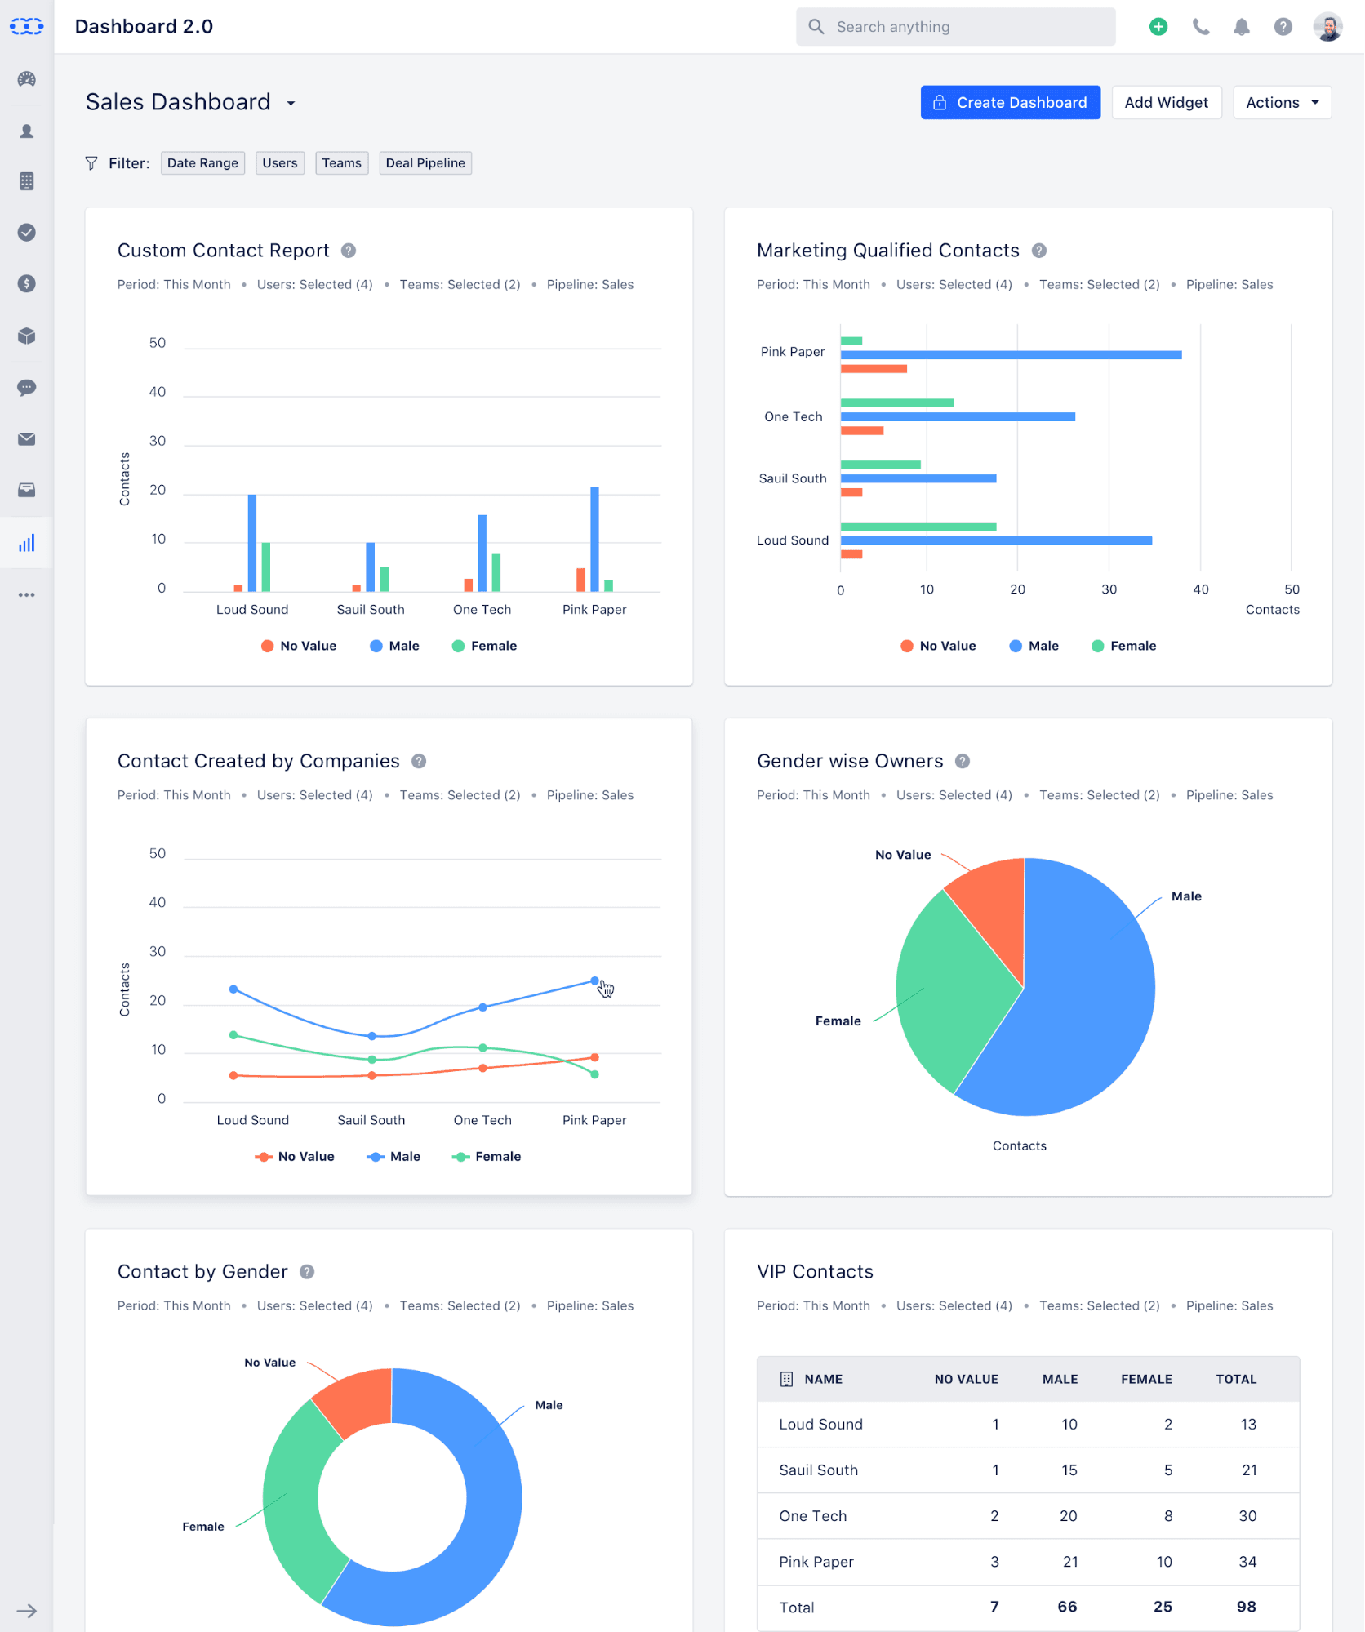Open the Contacts icon in the sidebar
1365x1632 pixels.
[26, 131]
